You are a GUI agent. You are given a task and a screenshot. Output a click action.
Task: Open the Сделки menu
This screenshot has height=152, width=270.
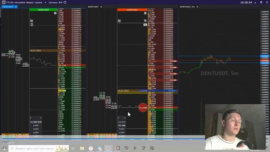point(38,3)
